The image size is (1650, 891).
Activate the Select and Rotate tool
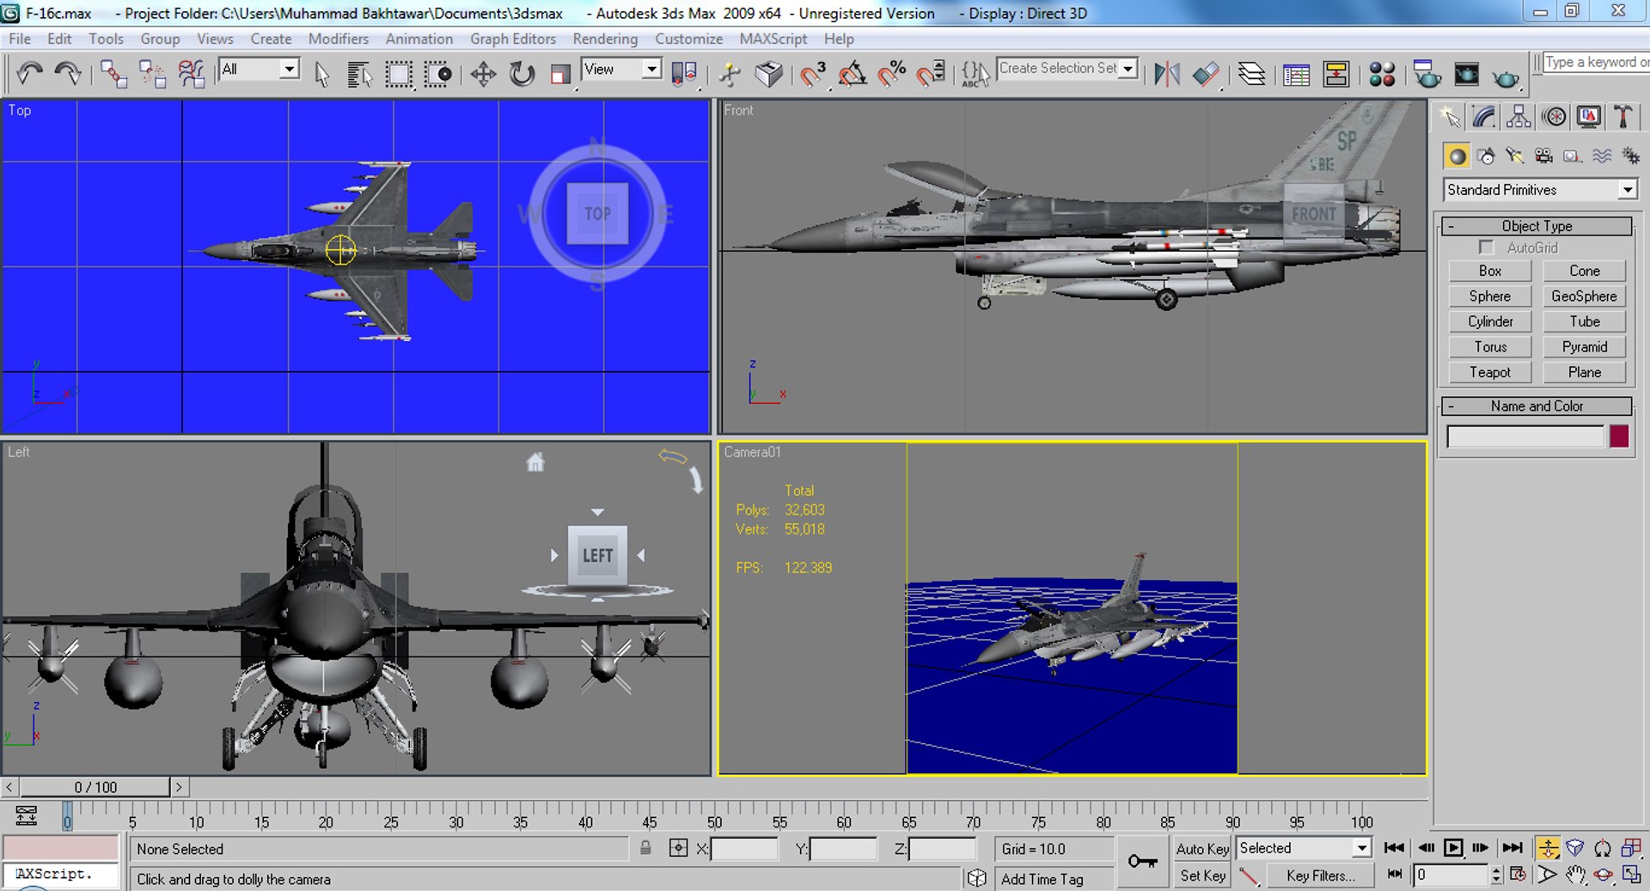(x=522, y=75)
